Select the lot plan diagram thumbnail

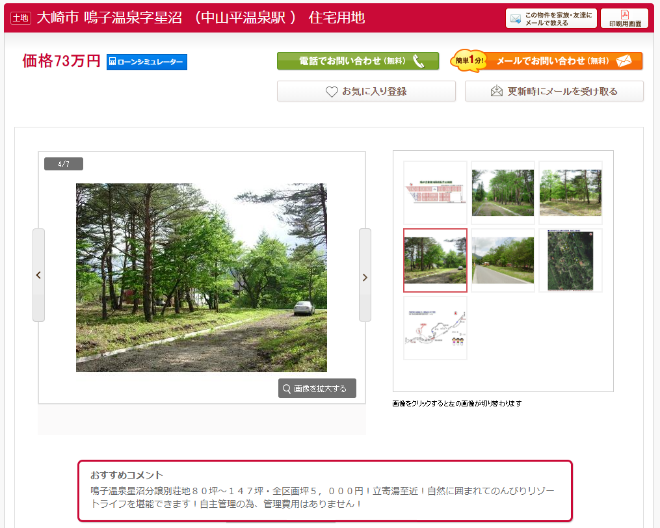pos(435,192)
